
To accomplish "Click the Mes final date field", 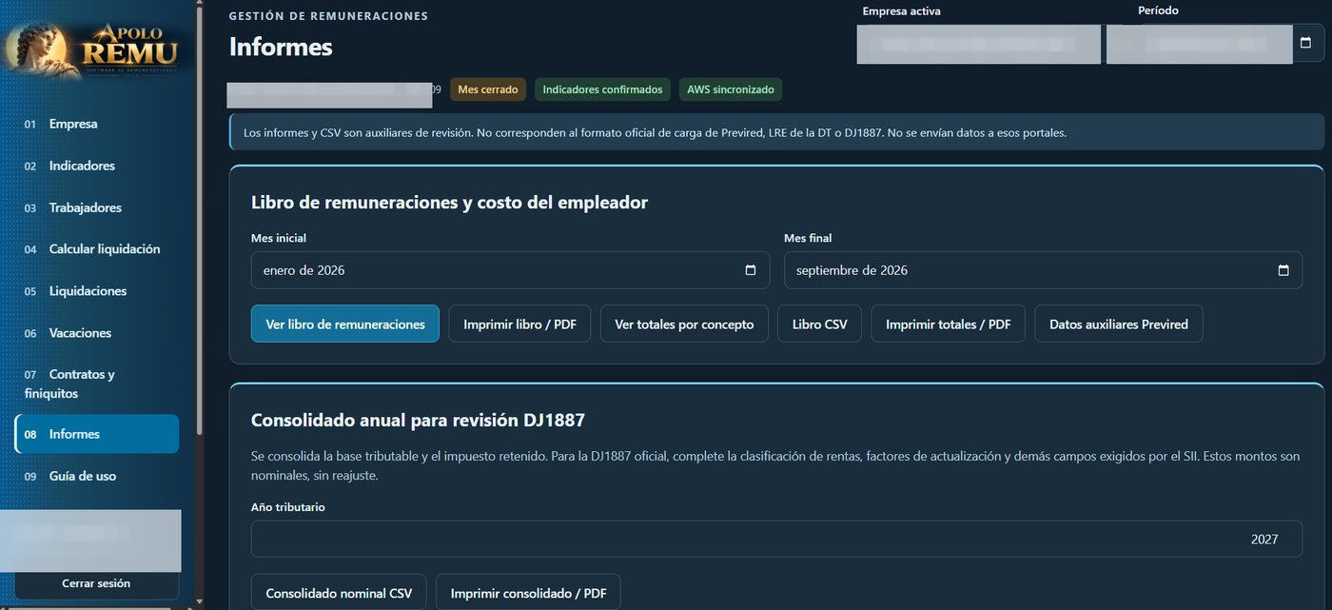I will [x=1043, y=270].
